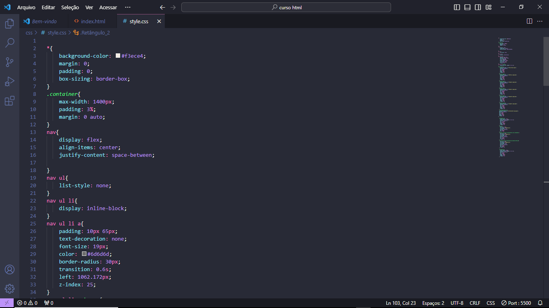549x308 pixels.
Task: Toggle the primary side bar layout button
Action: tap(457, 7)
